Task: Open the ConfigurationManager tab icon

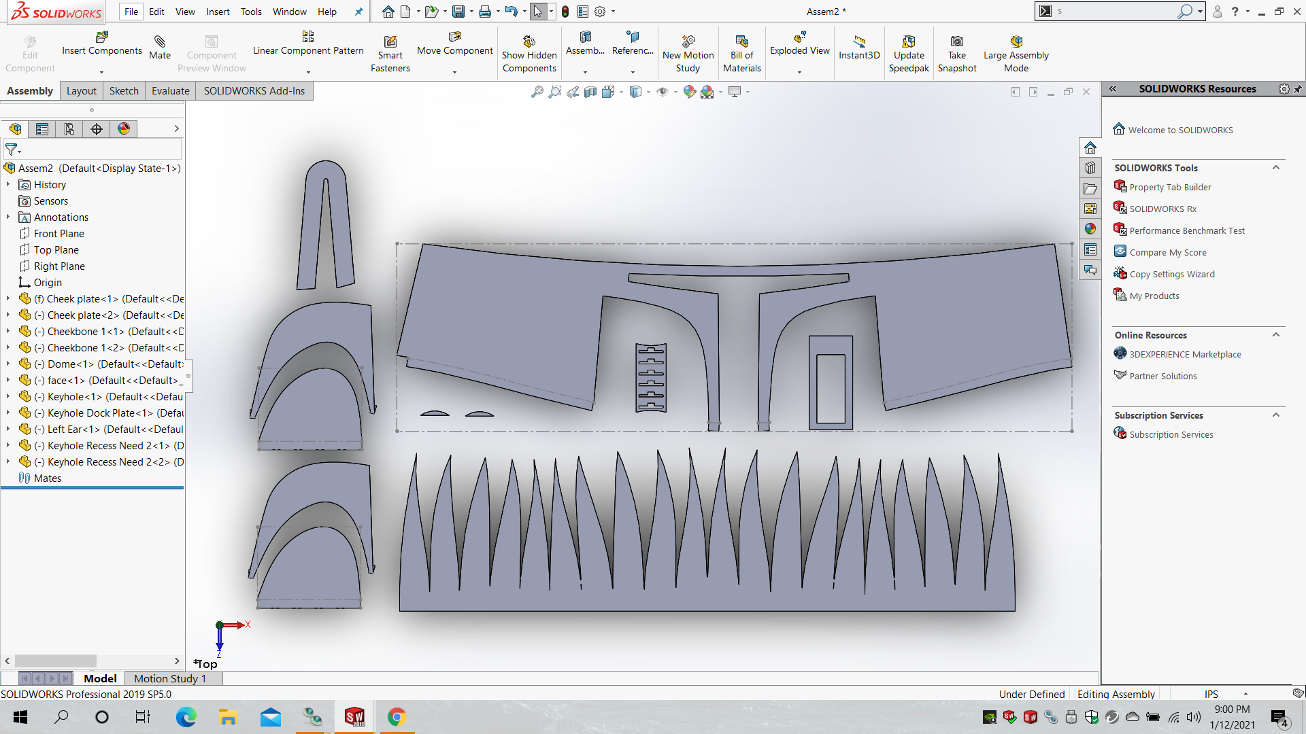Action: point(69,129)
